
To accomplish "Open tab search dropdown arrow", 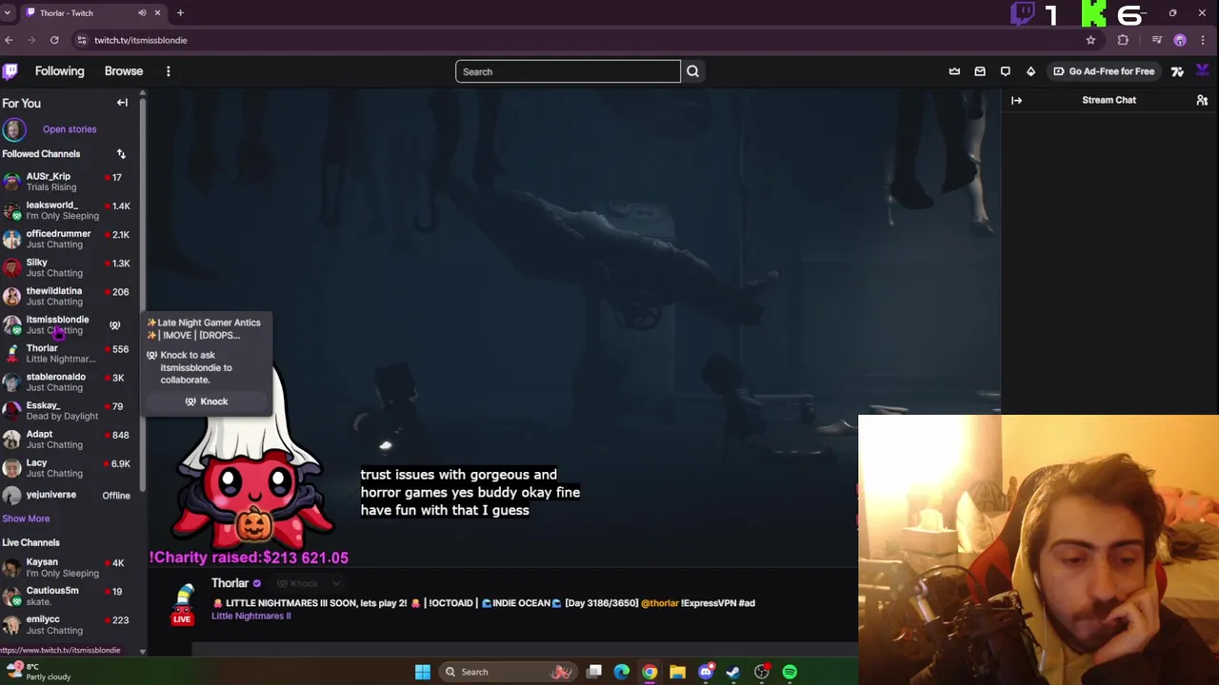I will [x=9, y=13].
